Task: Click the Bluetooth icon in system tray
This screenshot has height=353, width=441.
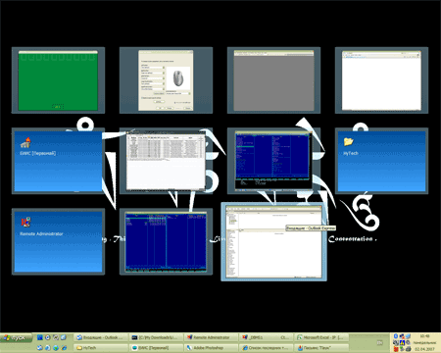Action: [x=396, y=336]
